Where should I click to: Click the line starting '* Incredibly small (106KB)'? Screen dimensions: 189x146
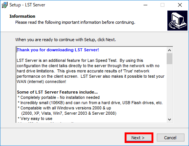tap(90, 103)
